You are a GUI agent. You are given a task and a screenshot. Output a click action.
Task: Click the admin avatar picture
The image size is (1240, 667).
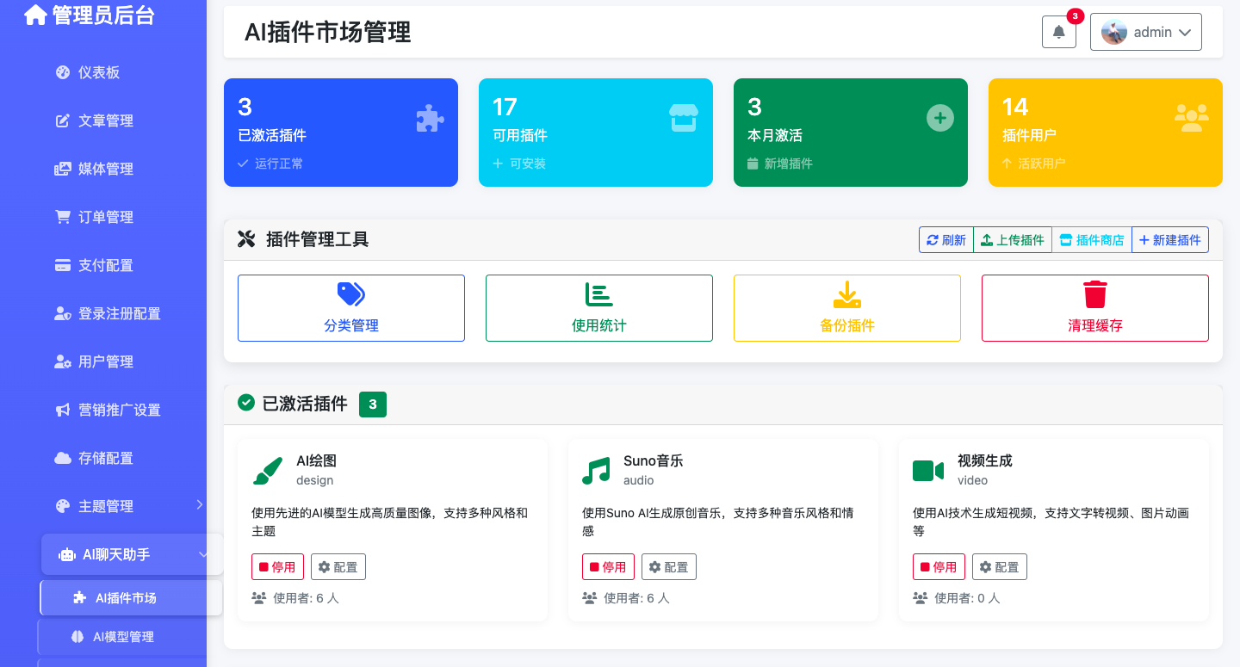pos(1114,32)
